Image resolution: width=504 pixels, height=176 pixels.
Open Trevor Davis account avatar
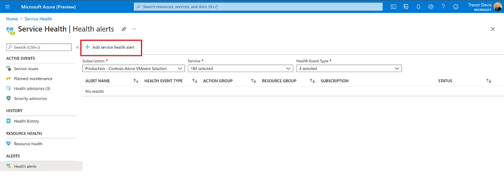pos(498,7)
